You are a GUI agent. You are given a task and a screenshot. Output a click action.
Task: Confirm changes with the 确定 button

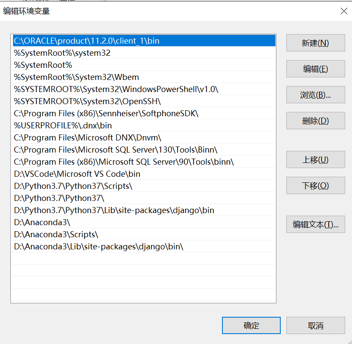click(x=251, y=325)
